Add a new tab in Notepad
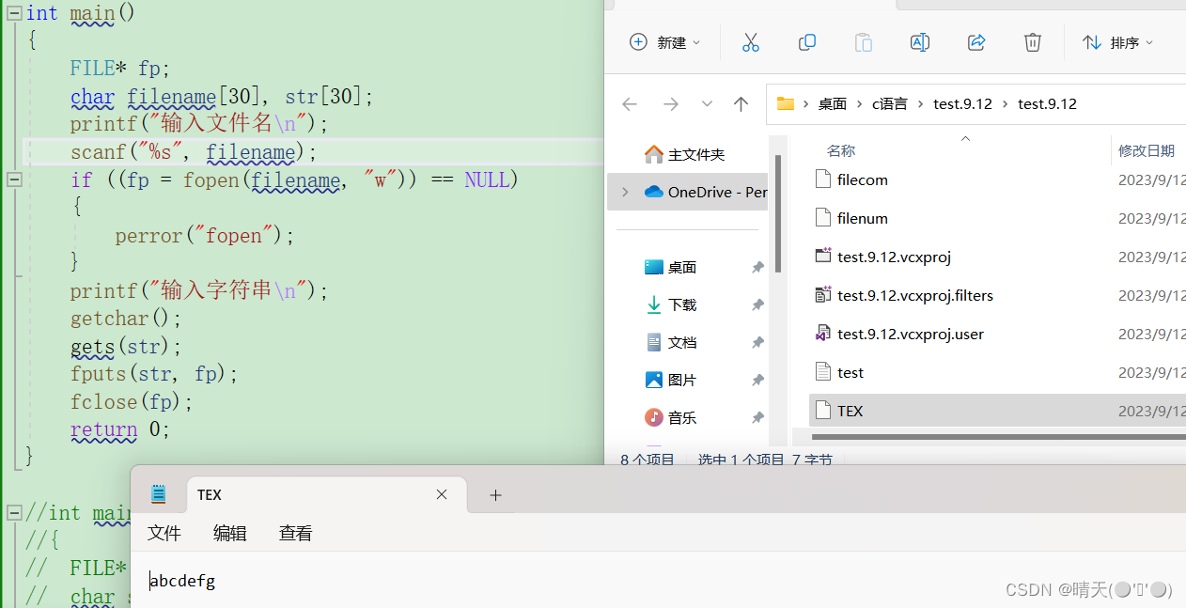 (495, 495)
